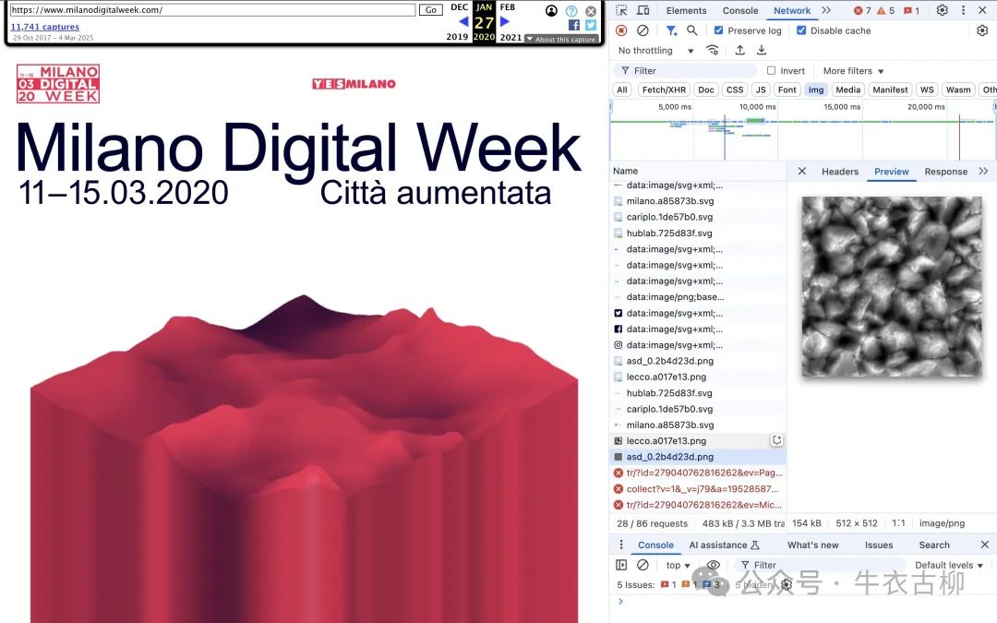This screenshot has width=997, height=623.
Task: Uncheck the Disable cache checkbox
Action: coord(801,30)
